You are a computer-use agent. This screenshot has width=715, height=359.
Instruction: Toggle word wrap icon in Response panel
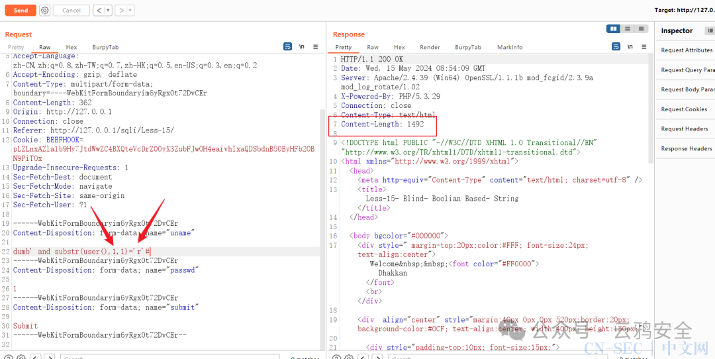coord(616,46)
